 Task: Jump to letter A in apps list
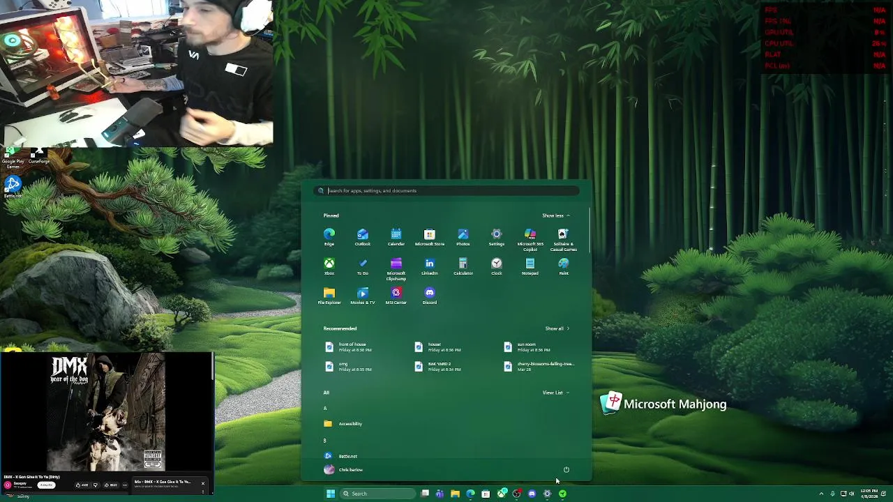(325, 409)
